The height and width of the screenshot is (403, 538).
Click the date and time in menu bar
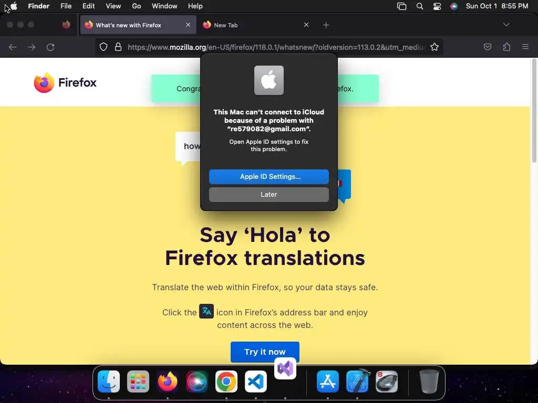coord(497,6)
